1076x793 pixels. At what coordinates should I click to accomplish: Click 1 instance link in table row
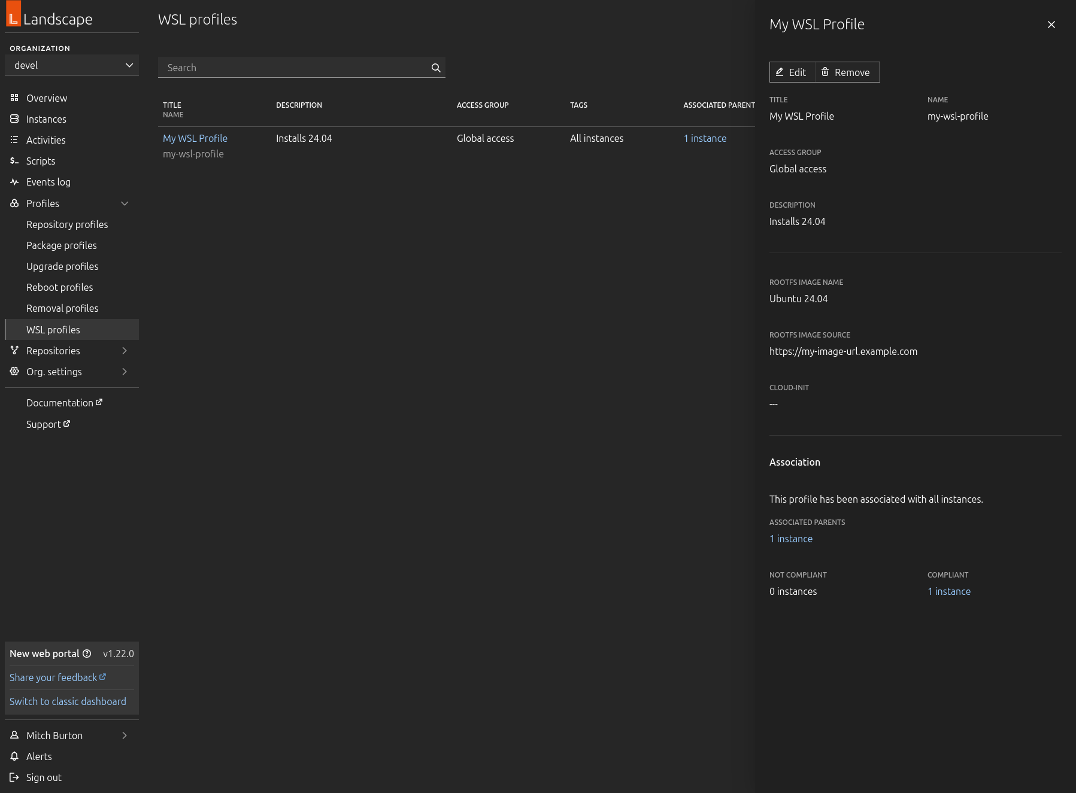pyautogui.click(x=705, y=138)
